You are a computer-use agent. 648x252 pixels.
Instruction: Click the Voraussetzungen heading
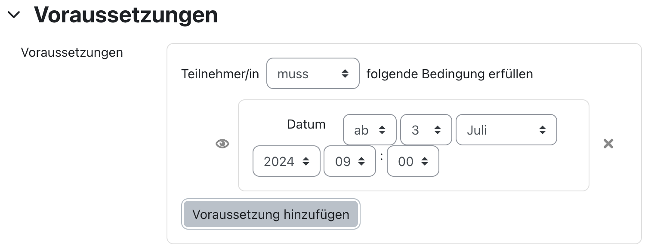point(127,15)
